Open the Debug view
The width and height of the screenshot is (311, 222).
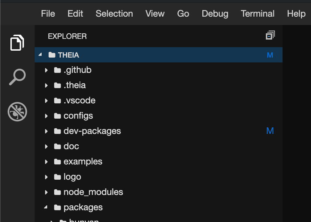17,112
